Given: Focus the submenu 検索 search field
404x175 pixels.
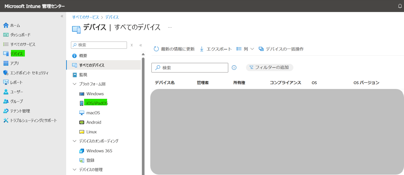Looking at the screenshot, I should point(99,45).
